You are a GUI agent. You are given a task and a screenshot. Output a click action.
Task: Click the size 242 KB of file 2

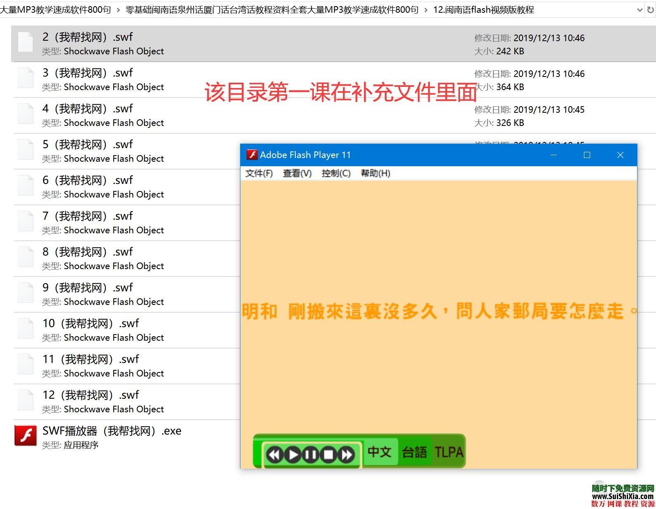(x=510, y=51)
